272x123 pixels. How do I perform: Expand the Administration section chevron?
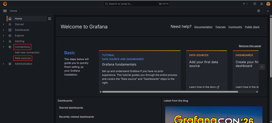[3, 64]
